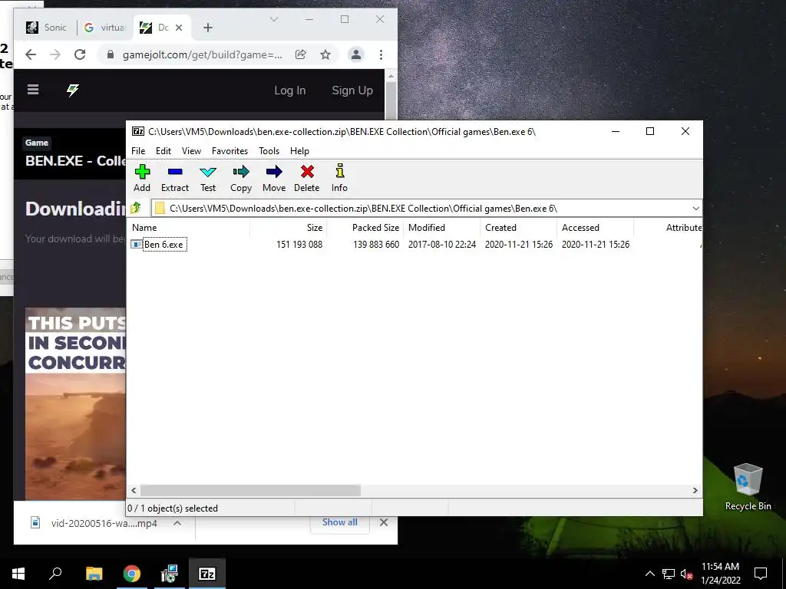Open the View menu
The height and width of the screenshot is (589, 786).
click(191, 151)
